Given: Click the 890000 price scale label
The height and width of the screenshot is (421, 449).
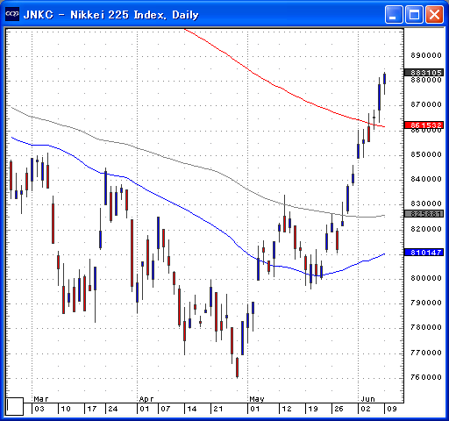Looking at the screenshot, I should pos(426,55).
